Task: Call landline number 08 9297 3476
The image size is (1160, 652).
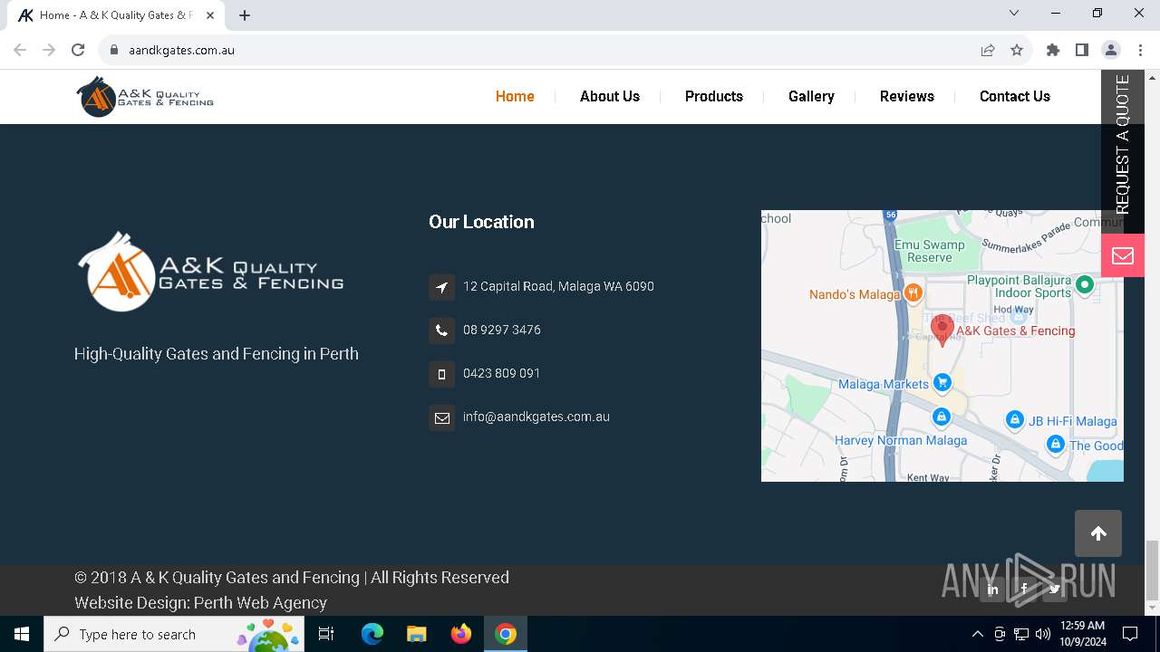Action: (x=502, y=330)
